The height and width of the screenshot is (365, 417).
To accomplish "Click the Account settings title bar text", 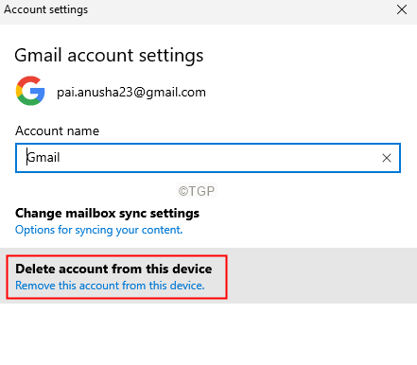I will coord(45,9).
